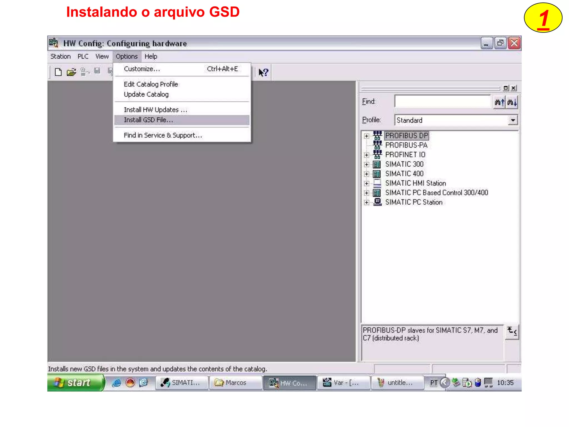569x427 pixels.
Task: Choose Edit Catalog Profile
Action: click(182, 84)
